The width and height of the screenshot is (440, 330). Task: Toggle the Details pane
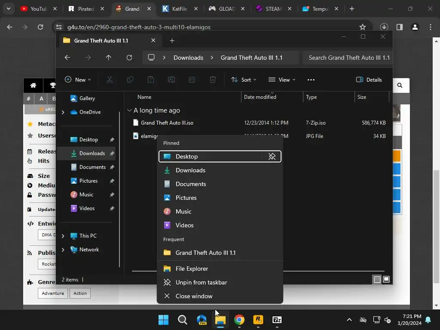369,79
